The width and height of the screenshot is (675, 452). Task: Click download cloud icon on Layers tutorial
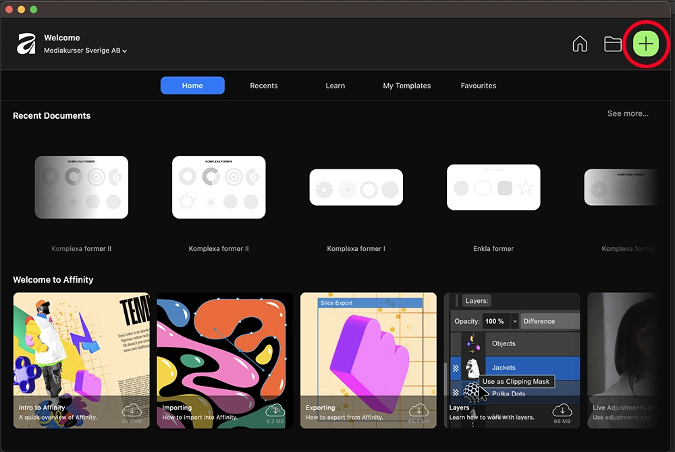562,410
